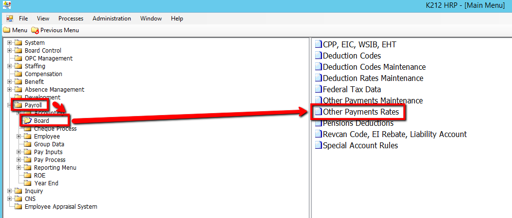
Task: Select the Board folder under Payroll
Action: click(x=41, y=121)
